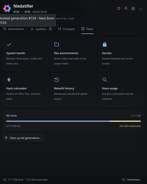The width and height of the screenshot is (147, 184).
Task: Click the Hash calculator hash icon
Action: tap(9, 80)
